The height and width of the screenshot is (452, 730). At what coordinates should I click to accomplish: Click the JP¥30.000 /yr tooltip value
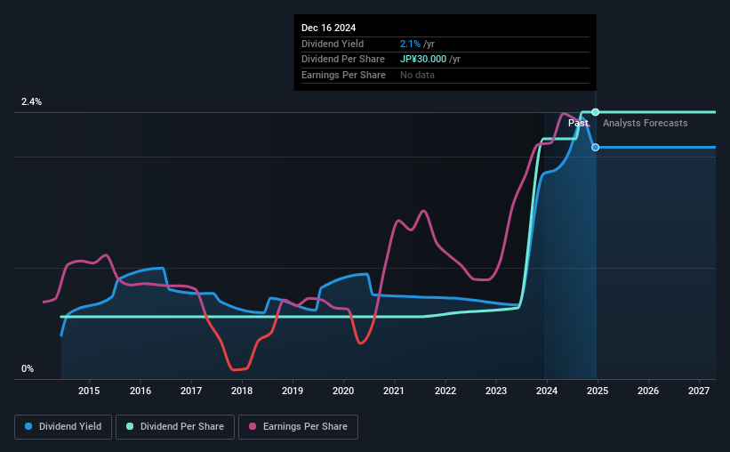point(430,60)
